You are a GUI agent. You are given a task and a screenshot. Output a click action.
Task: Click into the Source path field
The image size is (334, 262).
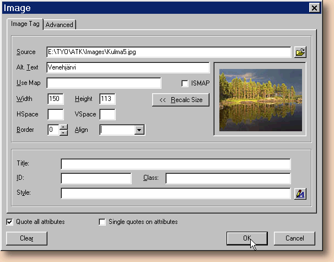tap(168, 52)
